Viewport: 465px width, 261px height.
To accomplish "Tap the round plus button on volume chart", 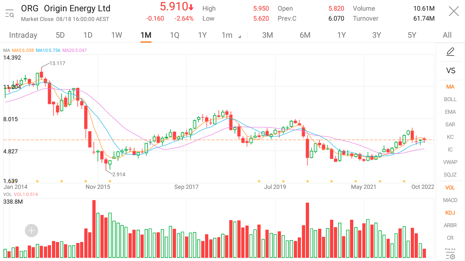I will tap(32, 231).
